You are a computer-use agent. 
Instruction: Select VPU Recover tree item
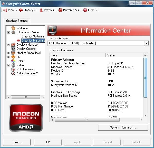point(25,69)
